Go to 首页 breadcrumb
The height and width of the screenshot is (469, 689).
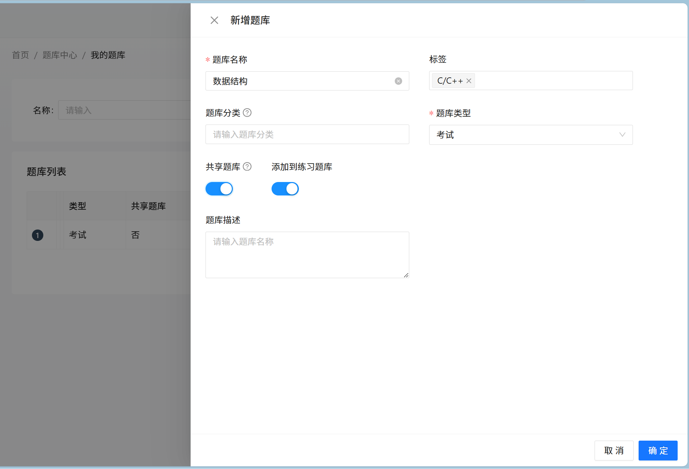20,55
